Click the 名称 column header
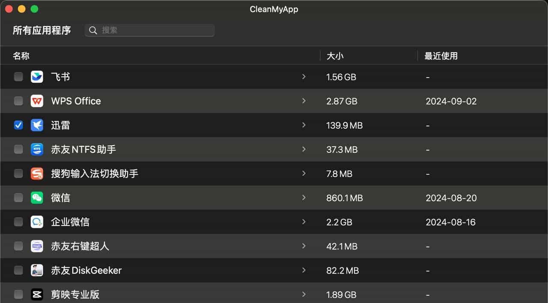Viewport: 548px width, 303px height. 21,56
